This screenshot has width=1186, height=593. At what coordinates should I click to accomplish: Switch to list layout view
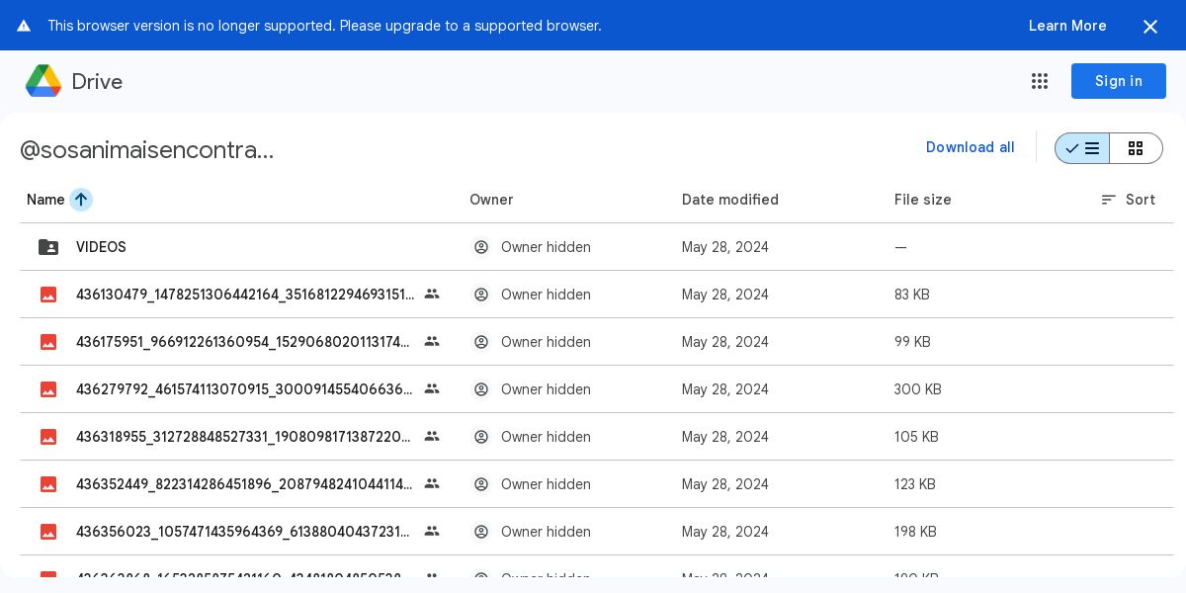[x=1082, y=148]
